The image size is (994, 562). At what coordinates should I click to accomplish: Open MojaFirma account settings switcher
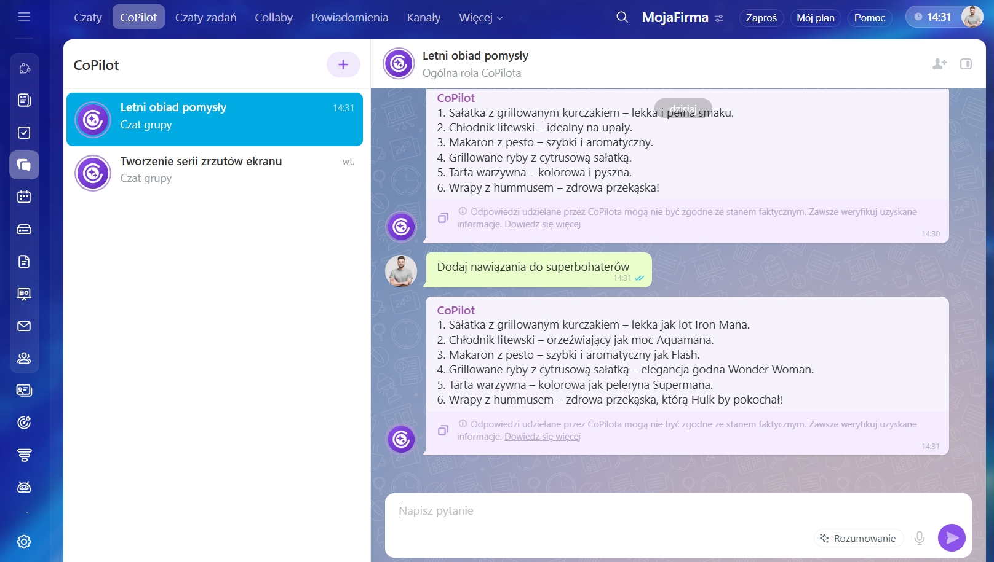[719, 18]
